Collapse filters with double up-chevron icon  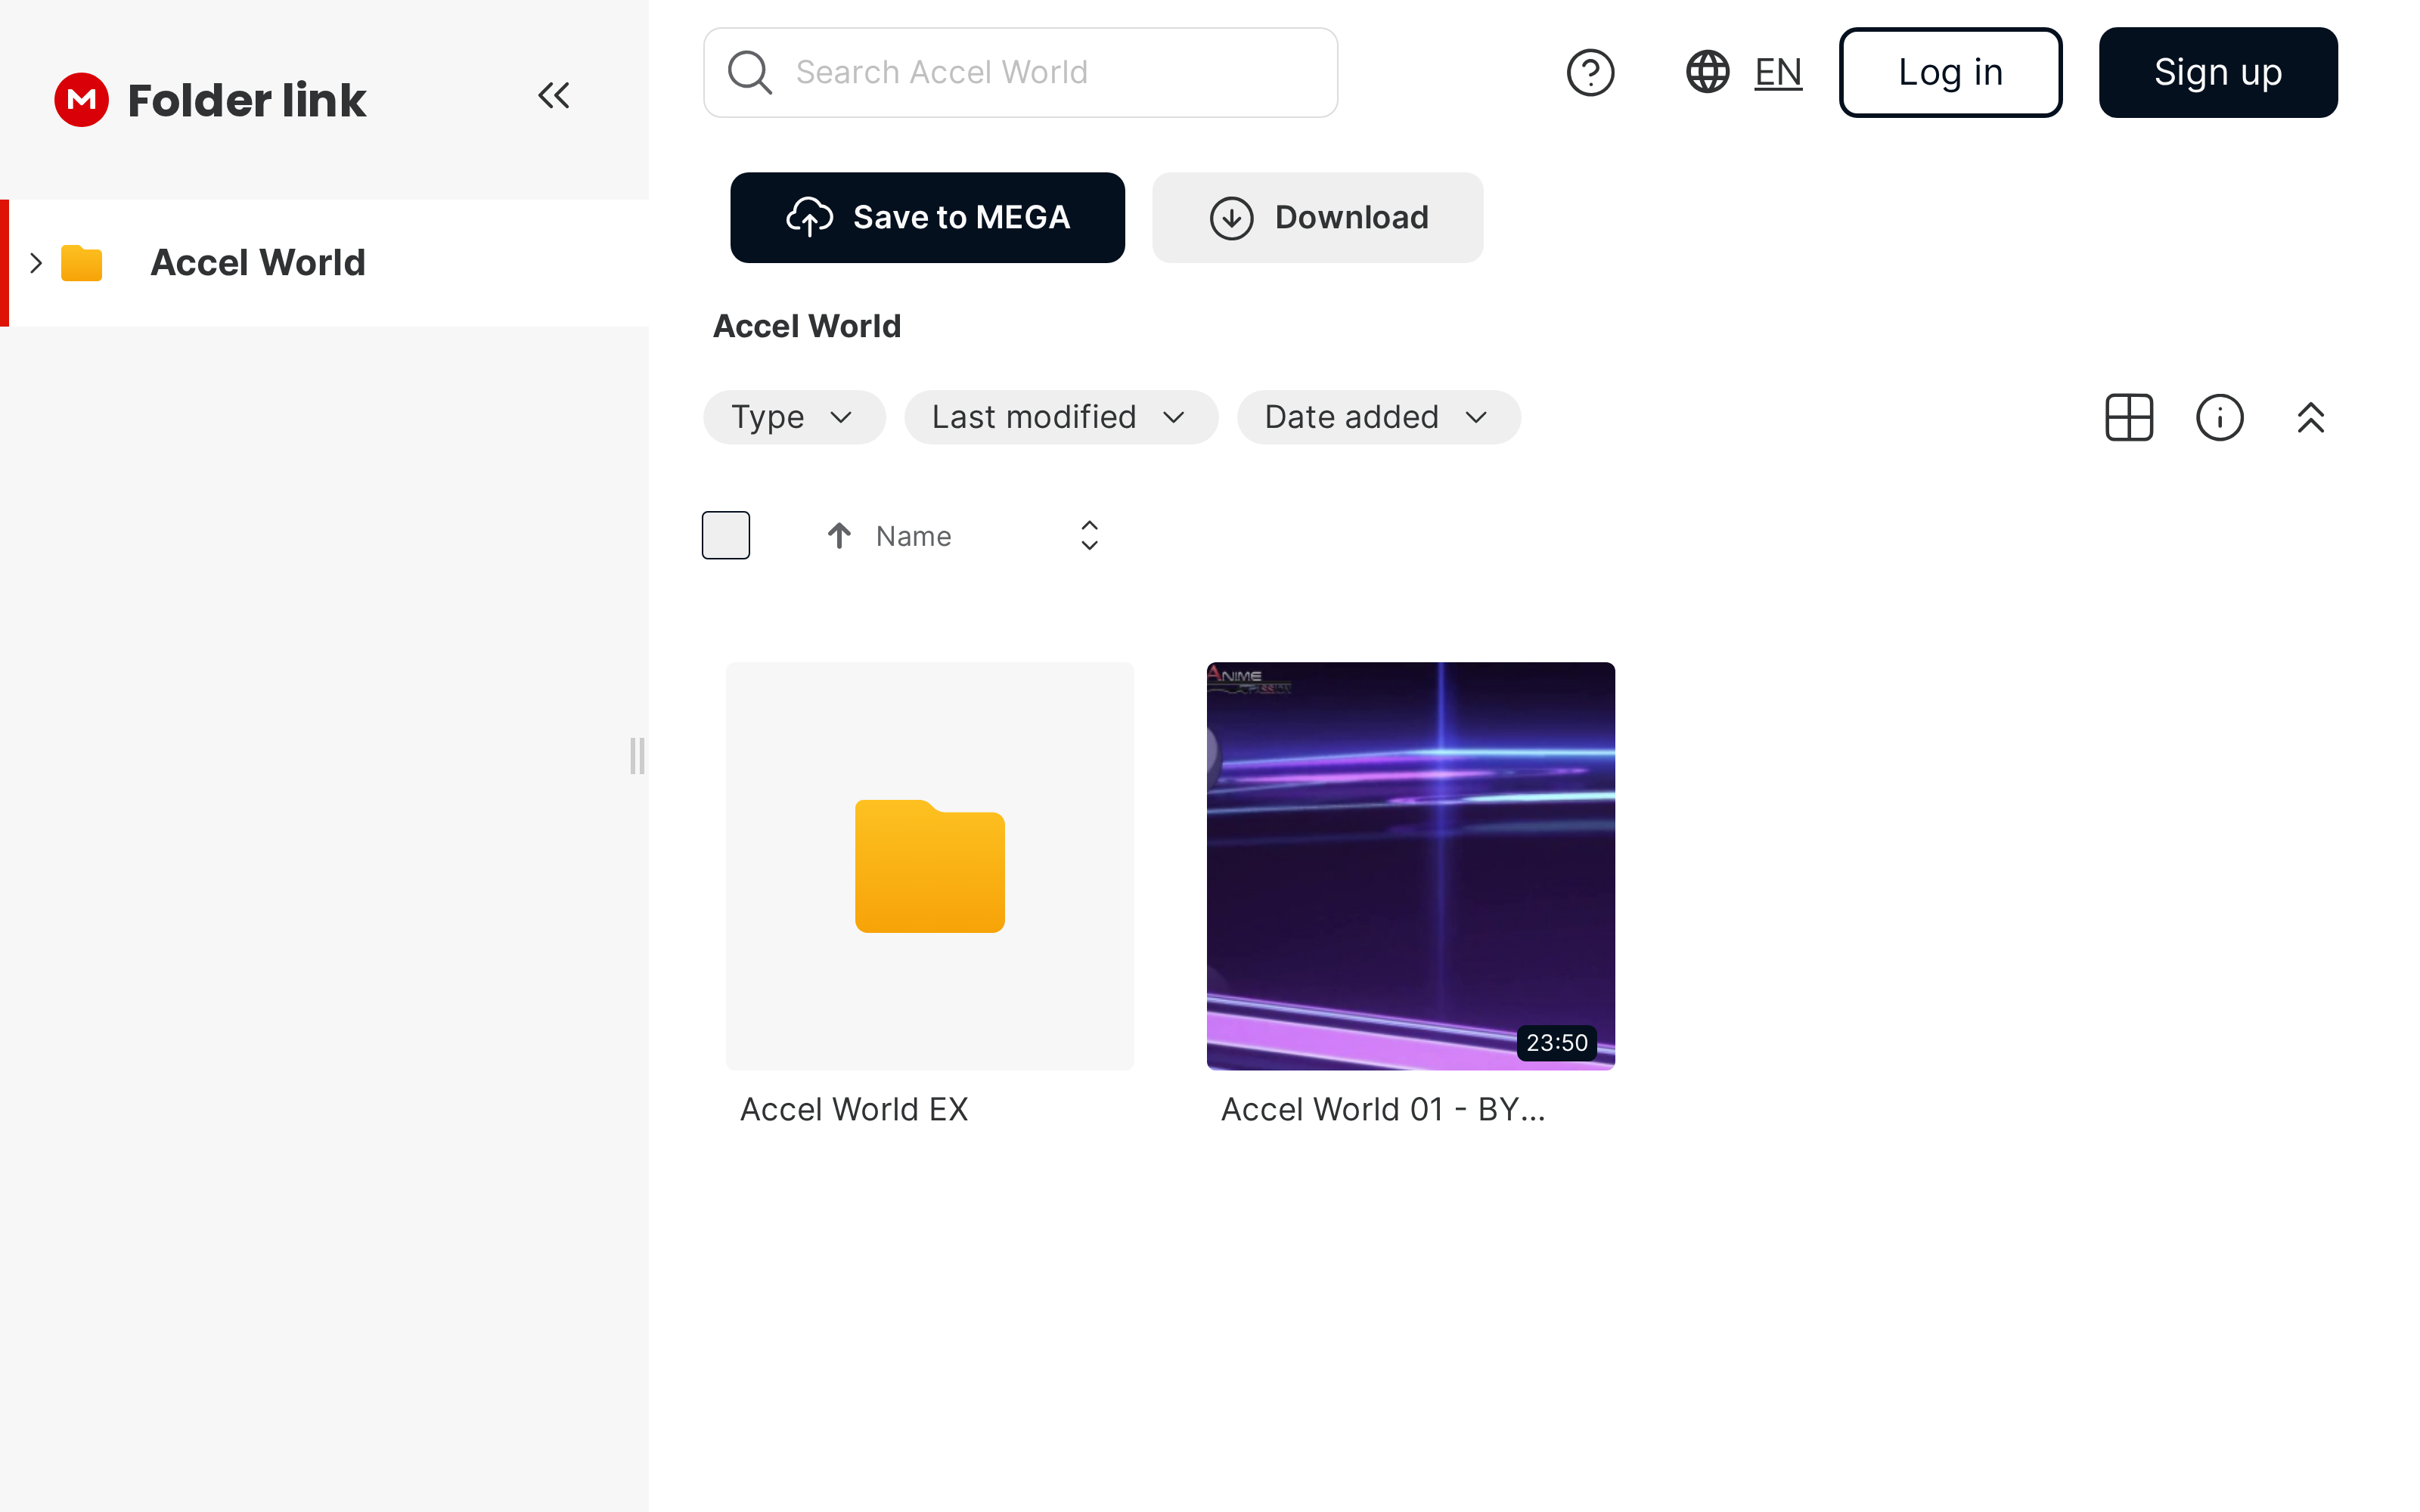click(2310, 417)
